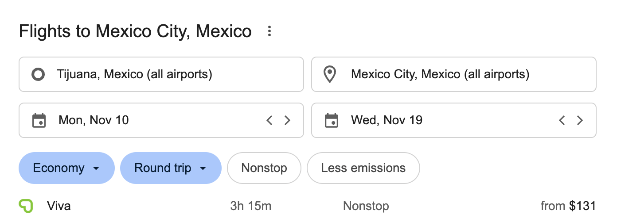
Task: Open the Economy cabin class dropdown
Action: pyautogui.click(x=66, y=168)
